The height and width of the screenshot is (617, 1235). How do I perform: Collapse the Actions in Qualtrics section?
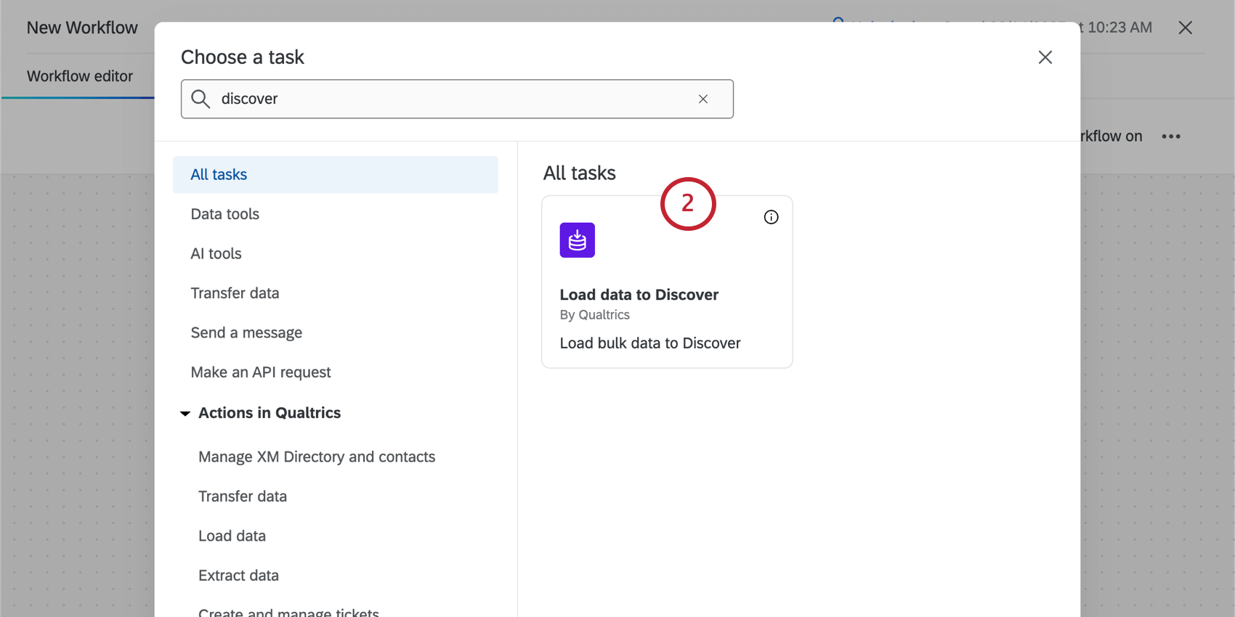(x=185, y=413)
